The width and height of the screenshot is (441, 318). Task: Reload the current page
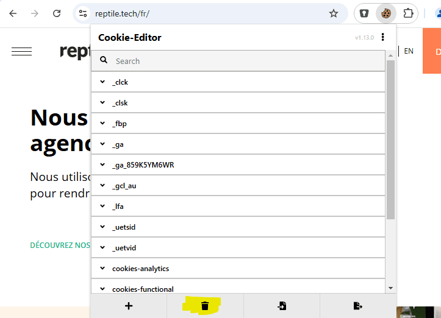point(57,13)
